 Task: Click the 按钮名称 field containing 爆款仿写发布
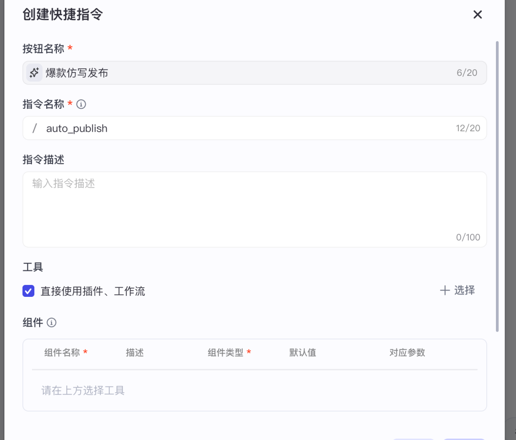click(x=239, y=73)
